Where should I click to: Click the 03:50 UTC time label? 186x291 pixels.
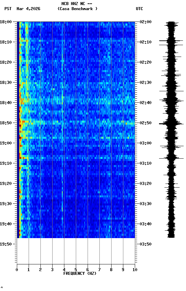(146, 244)
